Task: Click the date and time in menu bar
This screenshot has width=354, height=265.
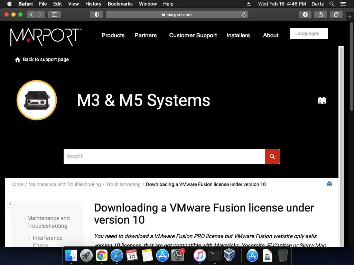Action: [282, 4]
